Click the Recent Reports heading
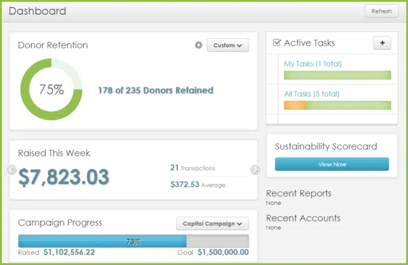408x265 pixels. 298,193
